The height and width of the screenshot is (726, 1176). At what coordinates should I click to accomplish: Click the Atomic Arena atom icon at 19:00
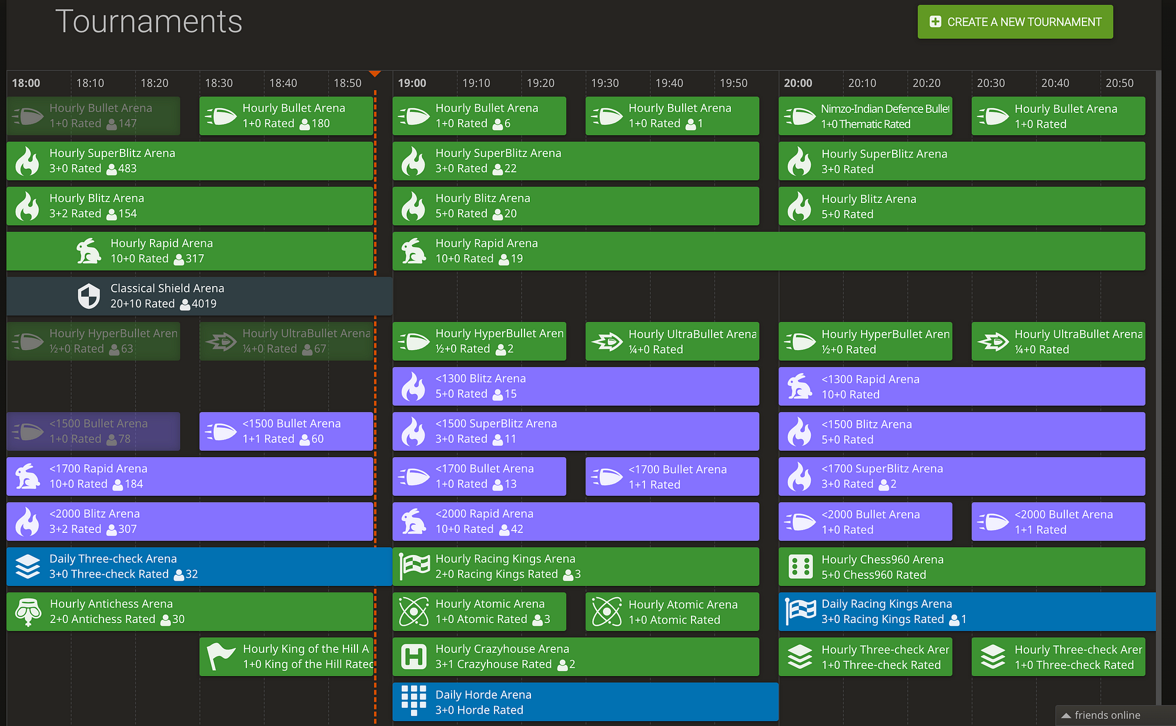[415, 612]
